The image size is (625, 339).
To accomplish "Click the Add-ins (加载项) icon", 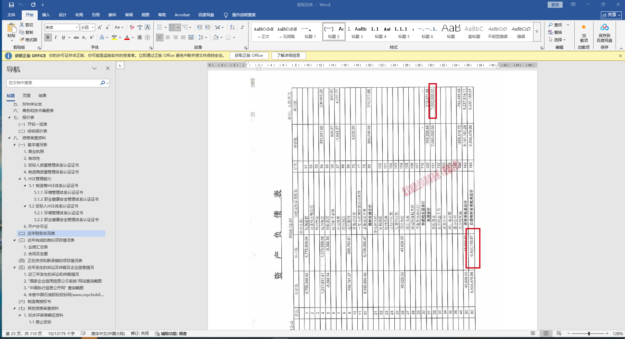I will pos(584,27).
